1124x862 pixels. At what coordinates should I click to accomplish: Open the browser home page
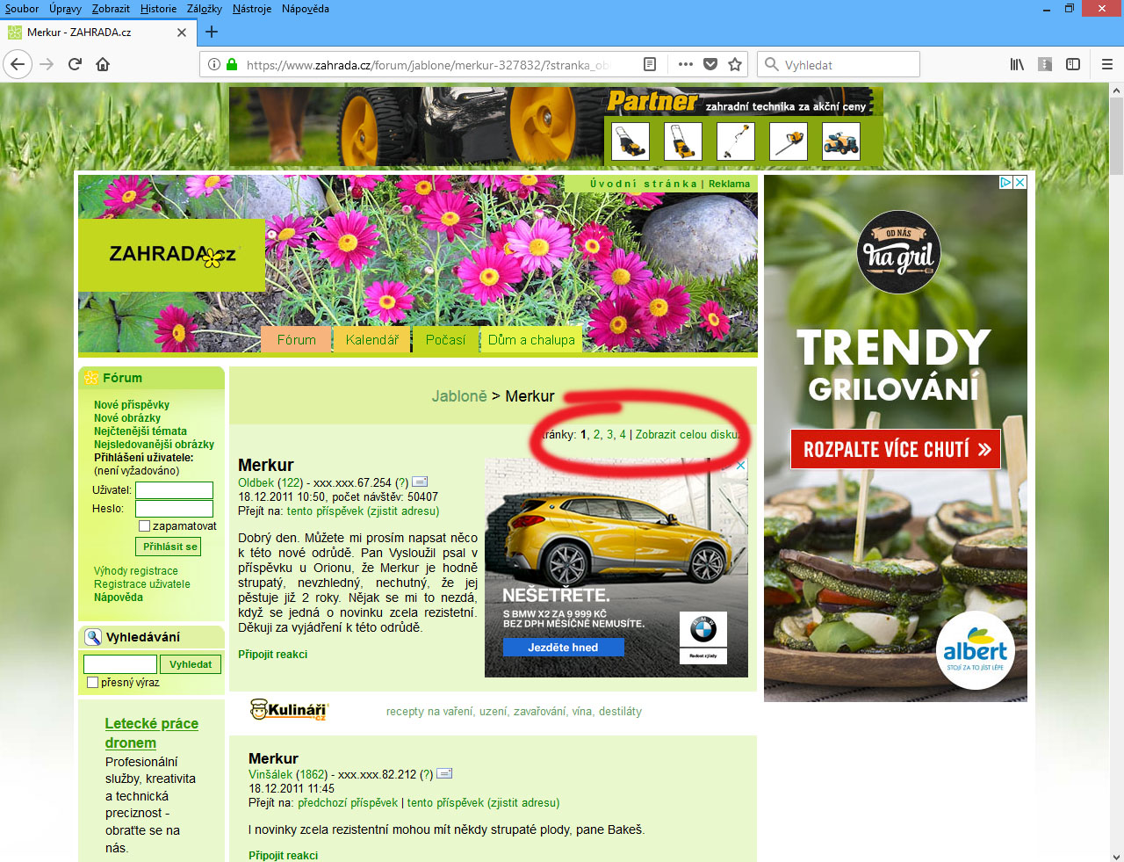[x=103, y=64]
